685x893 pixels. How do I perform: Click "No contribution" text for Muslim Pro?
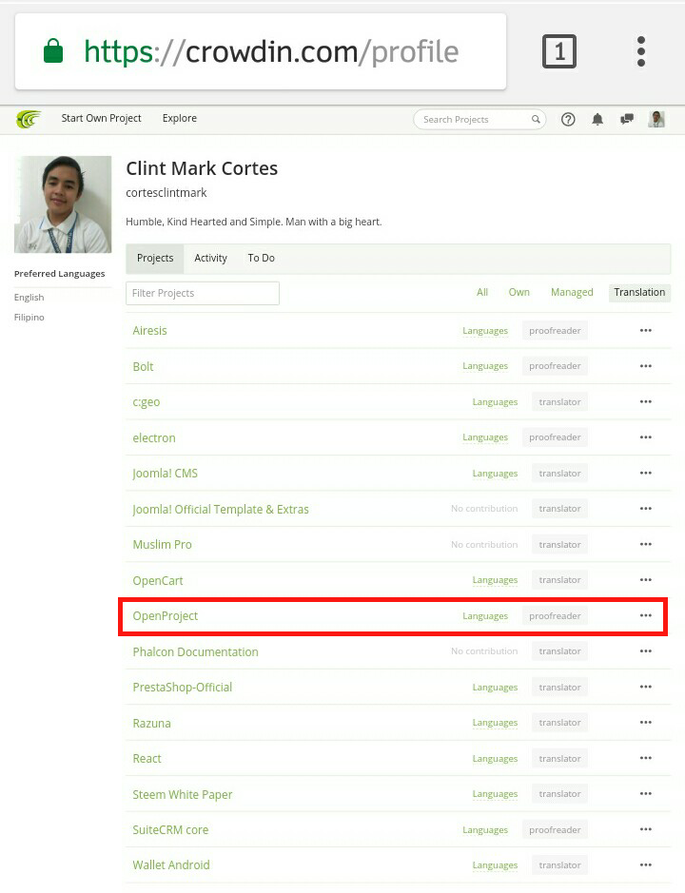point(484,545)
